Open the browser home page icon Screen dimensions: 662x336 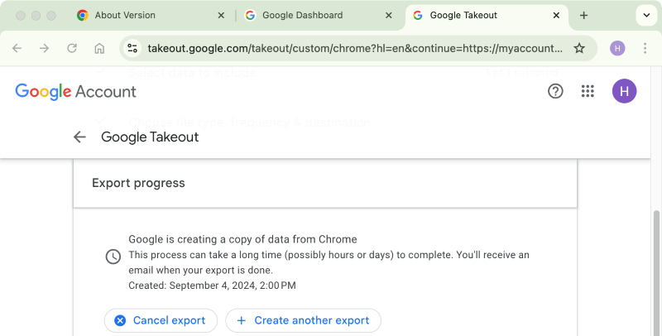[x=99, y=48]
